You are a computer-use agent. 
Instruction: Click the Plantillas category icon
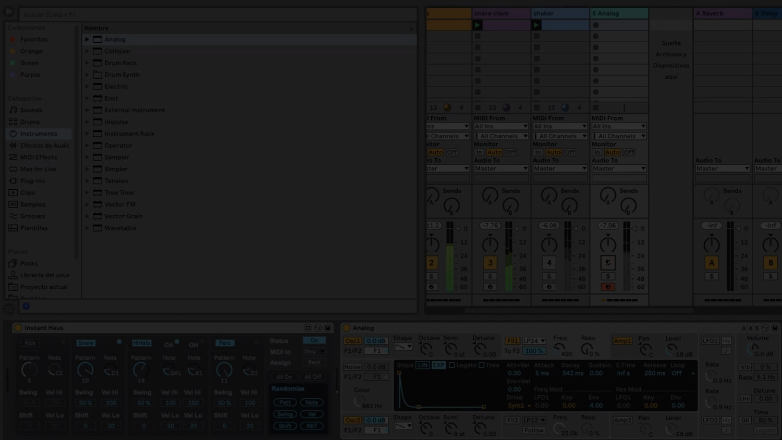tap(13, 228)
